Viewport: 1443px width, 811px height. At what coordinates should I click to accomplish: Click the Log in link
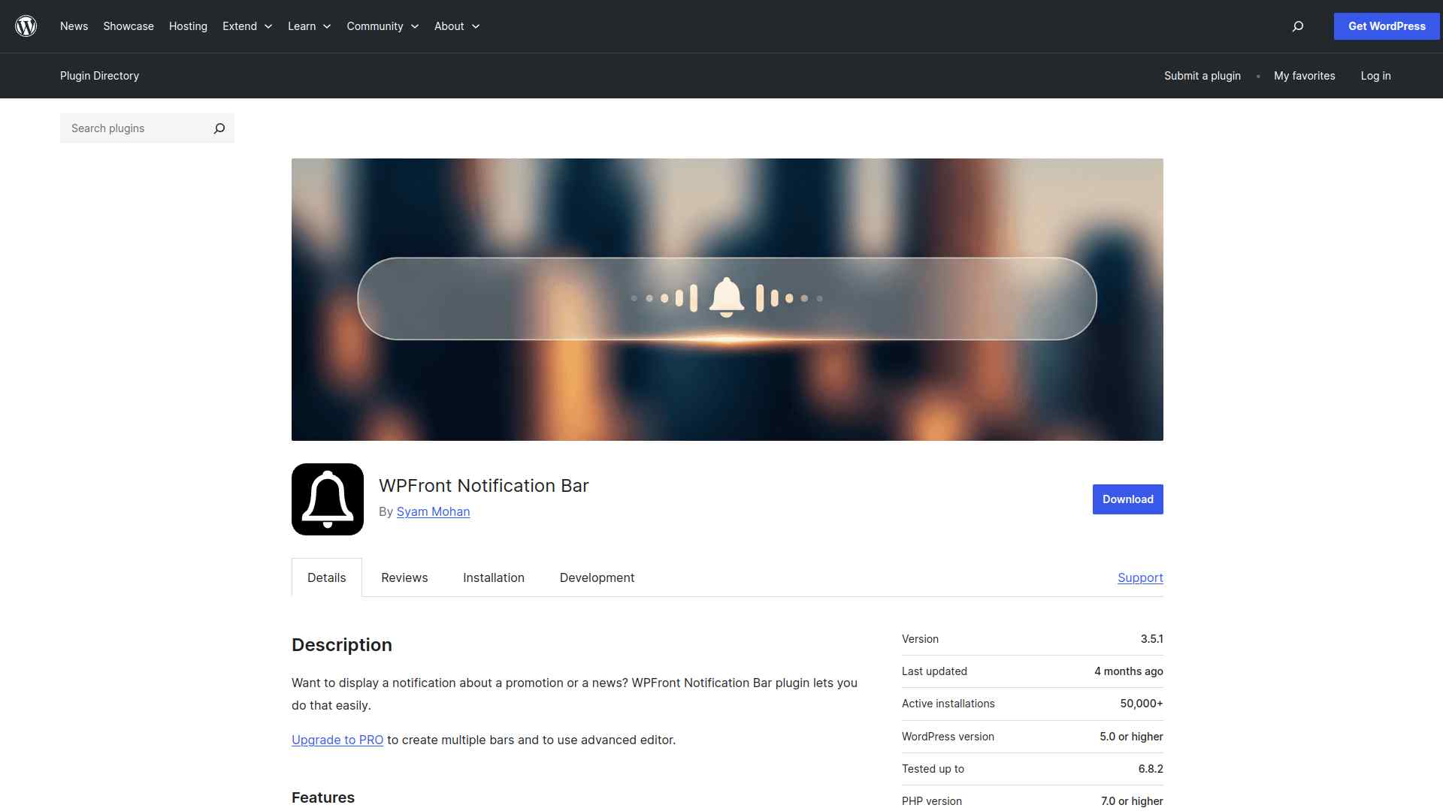[x=1375, y=76]
